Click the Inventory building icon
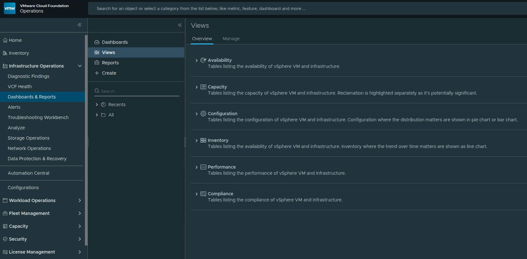 pos(5,53)
